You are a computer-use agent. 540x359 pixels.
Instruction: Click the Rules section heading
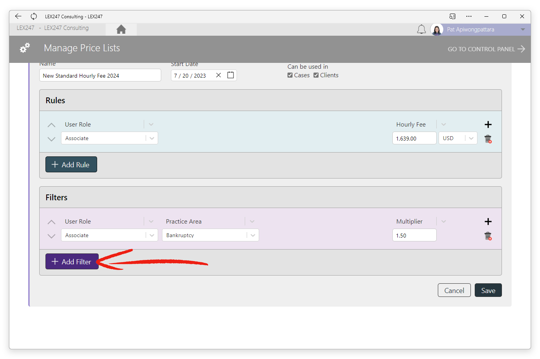point(55,101)
